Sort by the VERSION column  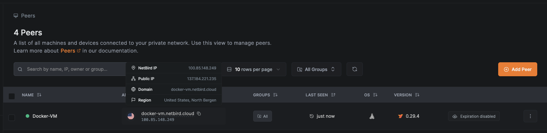pos(406,95)
